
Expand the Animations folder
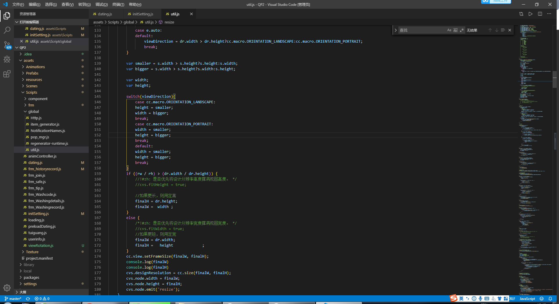(35, 67)
